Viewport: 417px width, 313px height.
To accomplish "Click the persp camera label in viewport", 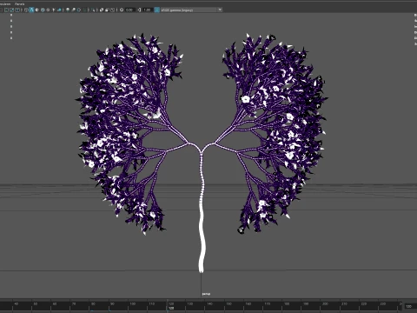I will click(x=206, y=294).
